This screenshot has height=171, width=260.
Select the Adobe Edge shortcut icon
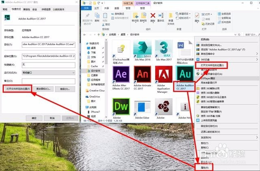(142, 107)
